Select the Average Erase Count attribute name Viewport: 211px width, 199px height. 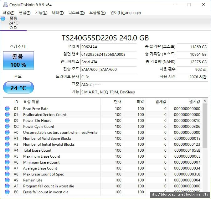(x=40, y=168)
